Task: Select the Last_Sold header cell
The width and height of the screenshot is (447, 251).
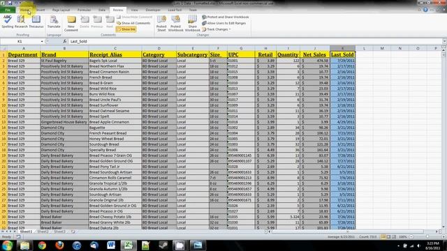Action: tap(342, 54)
